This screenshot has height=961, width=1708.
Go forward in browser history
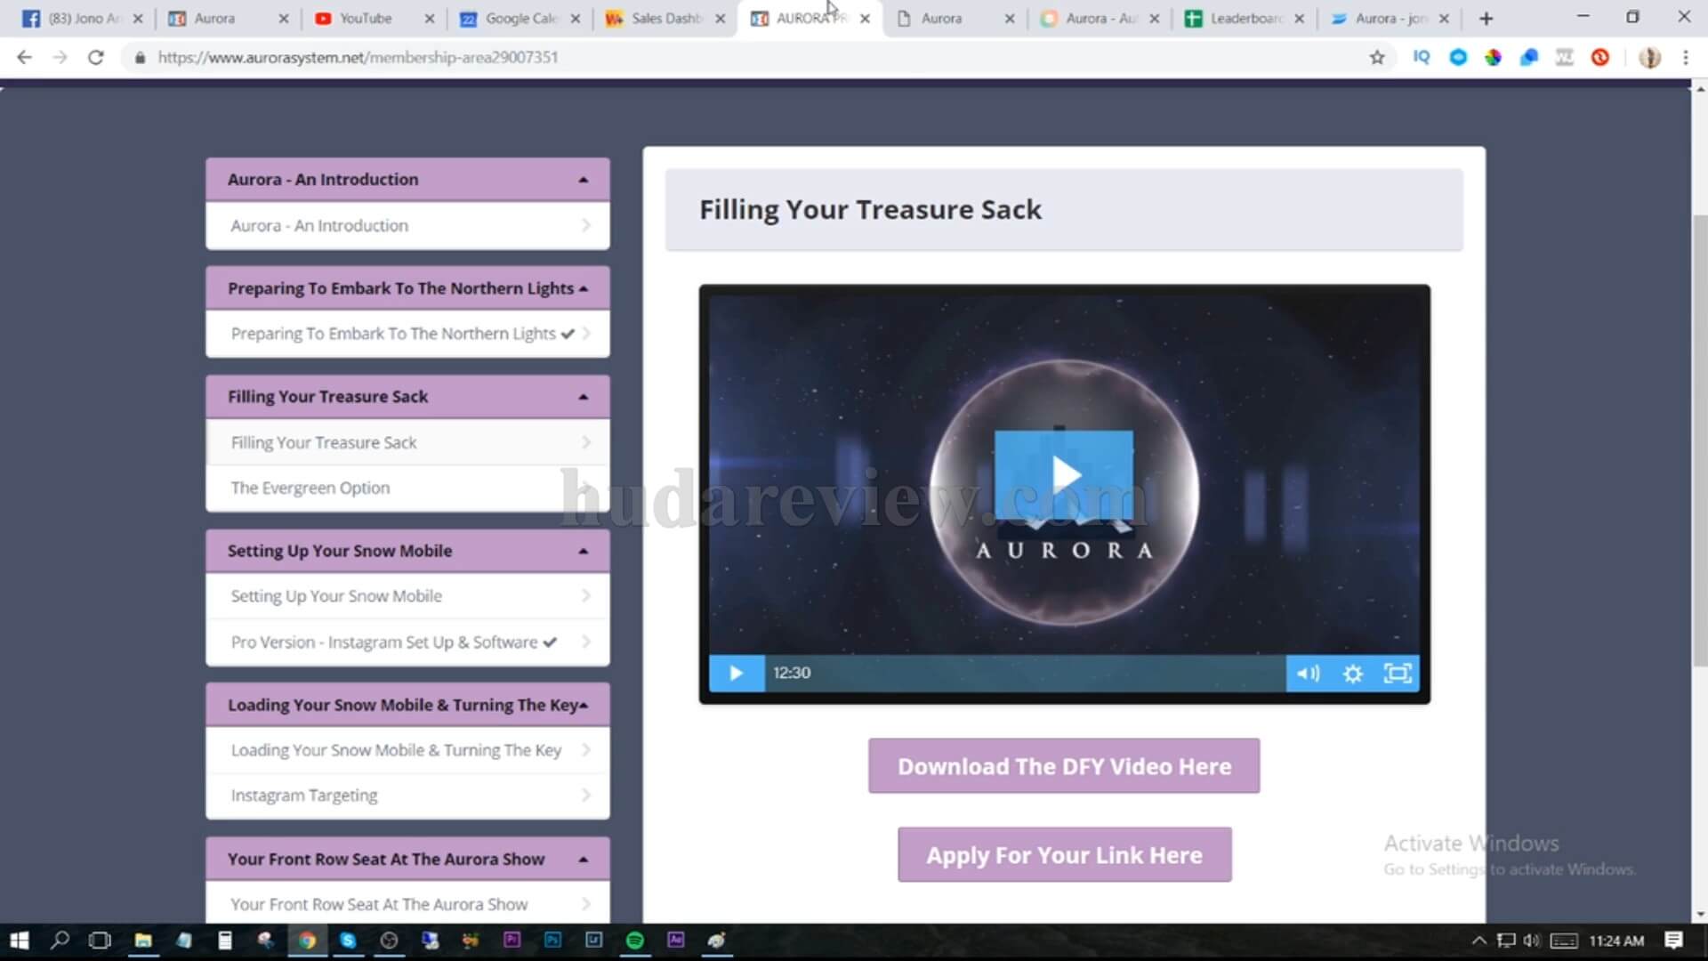[60, 58]
